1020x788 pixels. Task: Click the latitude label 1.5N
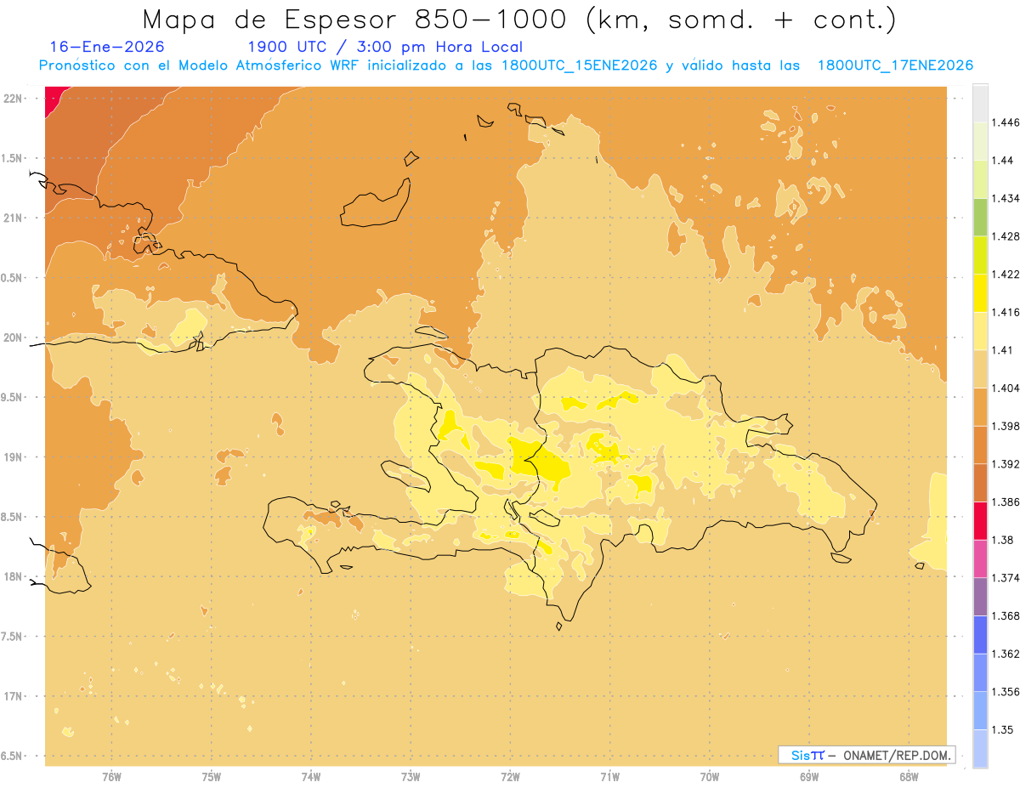pyautogui.click(x=13, y=158)
